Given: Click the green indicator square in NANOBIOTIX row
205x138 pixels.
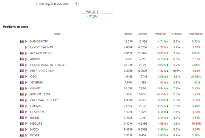Looking at the screenshot, I should (x=167, y=41).
